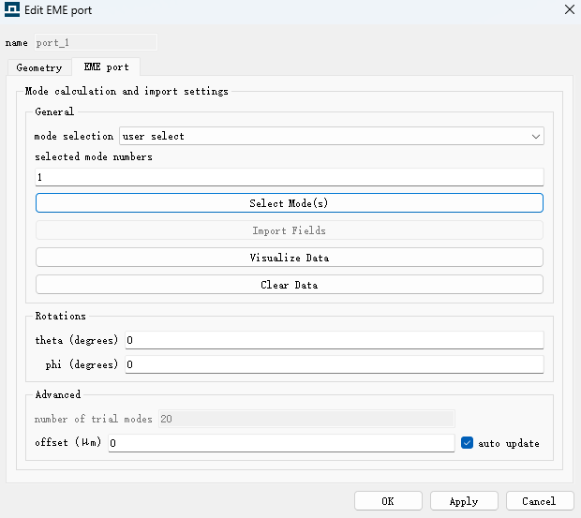Confirm with the OK button
The image size is (581, 518).
coord(388,501)
